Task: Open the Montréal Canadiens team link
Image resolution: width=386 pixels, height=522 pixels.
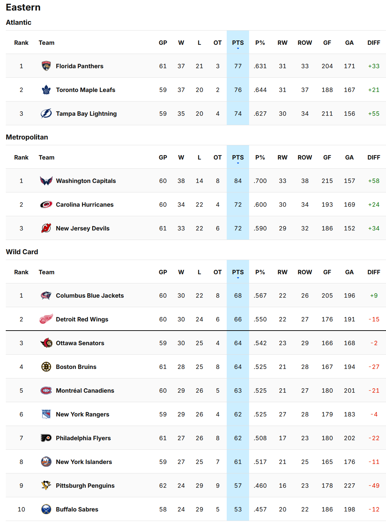Action: [x=85, y=391]
